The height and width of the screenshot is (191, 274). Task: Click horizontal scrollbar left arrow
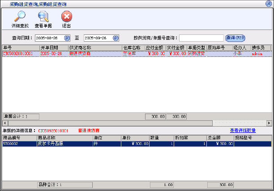click(x=4, y=123)
